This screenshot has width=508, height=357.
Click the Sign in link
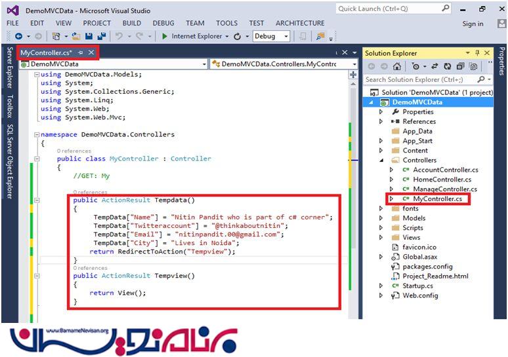click(x=473, y=24)
